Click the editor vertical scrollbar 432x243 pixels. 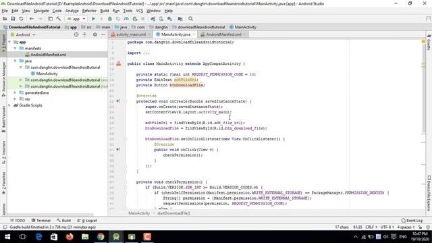[423, 88]
